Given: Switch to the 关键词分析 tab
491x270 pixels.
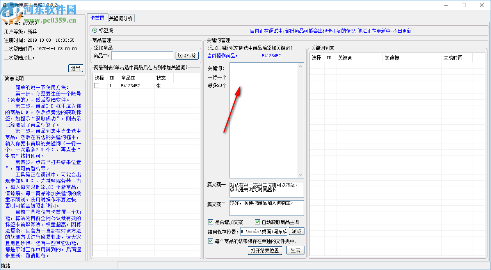Looking at the screenshot, I should (x=121, y=18).
